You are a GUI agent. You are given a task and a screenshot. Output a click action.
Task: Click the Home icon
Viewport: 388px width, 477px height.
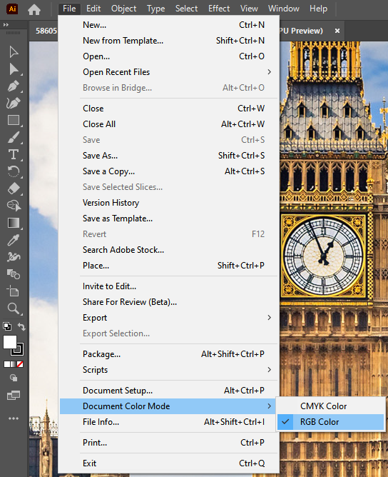34,9
